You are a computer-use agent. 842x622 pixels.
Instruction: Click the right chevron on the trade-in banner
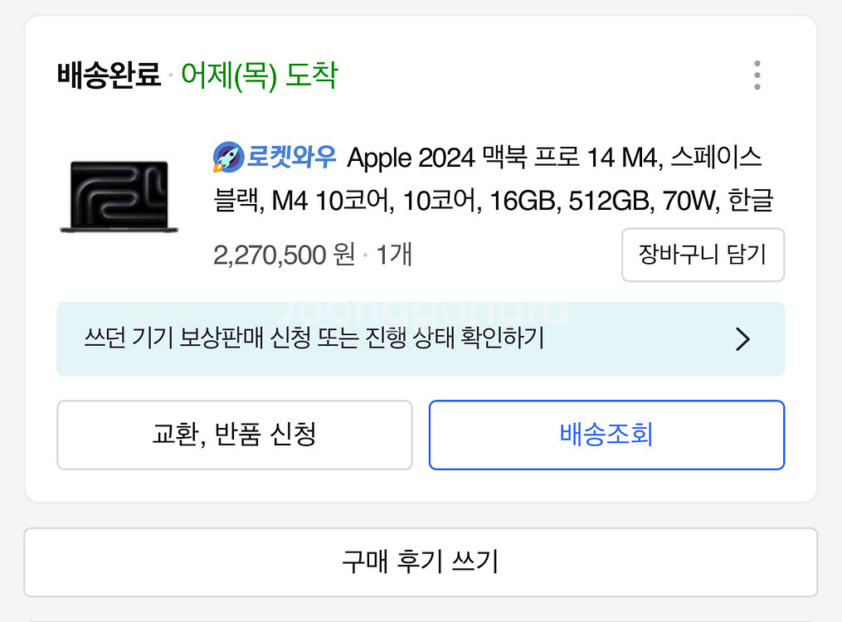742,339
